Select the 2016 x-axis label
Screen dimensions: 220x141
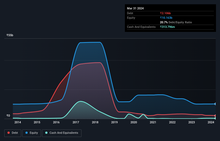56,122
